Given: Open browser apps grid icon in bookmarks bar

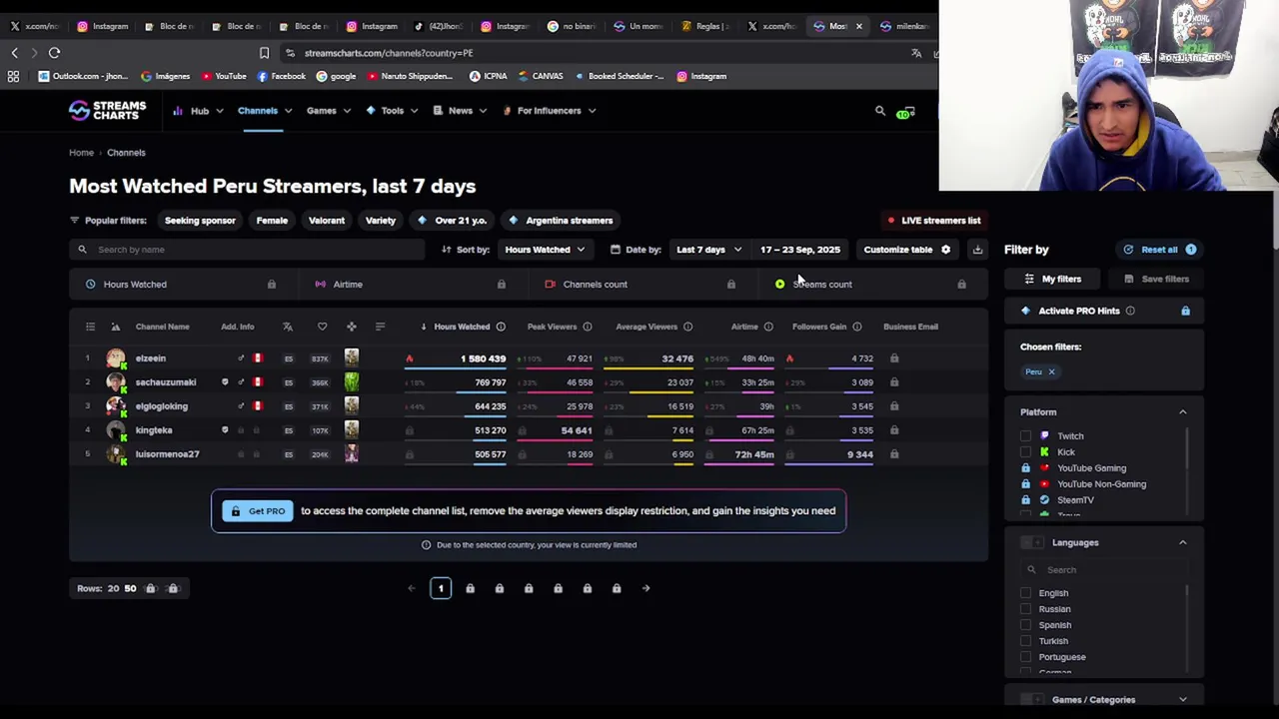Looking at the screenshot, I should [x=13, y=76].
